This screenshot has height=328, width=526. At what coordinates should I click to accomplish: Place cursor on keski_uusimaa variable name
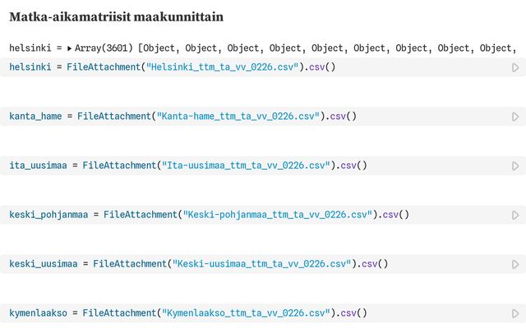43,263
